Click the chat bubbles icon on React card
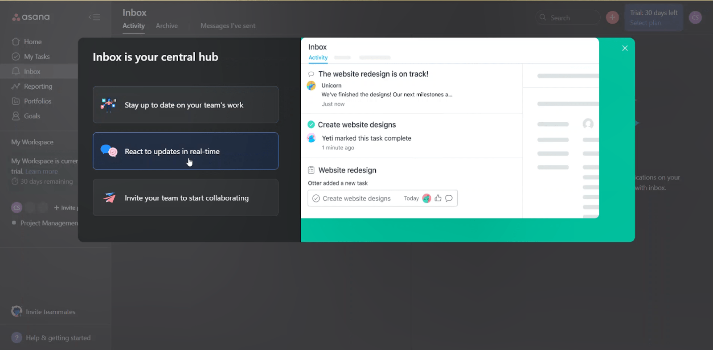The width and height of the screenshot is (713, 350). [109, 151]
